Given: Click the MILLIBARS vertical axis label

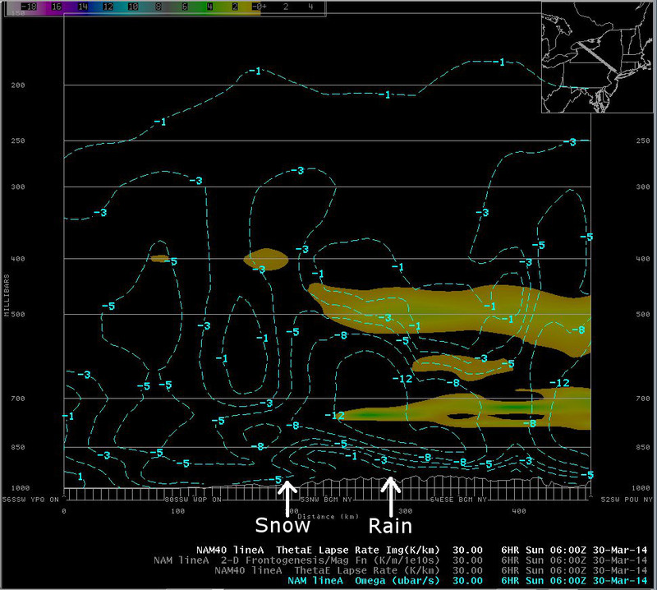Looking at the screenshot, I should (x=7, y=295).
